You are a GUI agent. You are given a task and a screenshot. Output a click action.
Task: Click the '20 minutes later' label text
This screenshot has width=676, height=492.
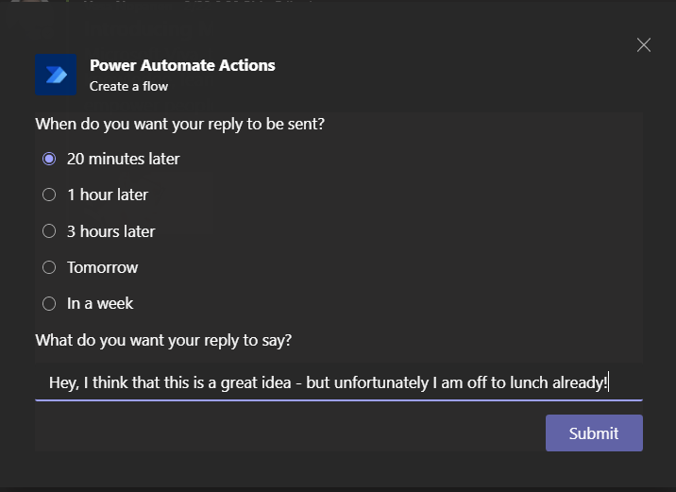point(123,159)
